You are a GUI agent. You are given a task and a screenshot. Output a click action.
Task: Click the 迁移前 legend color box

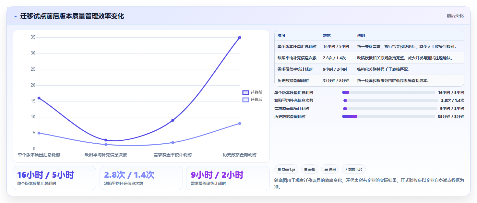(x=246, y=92)
